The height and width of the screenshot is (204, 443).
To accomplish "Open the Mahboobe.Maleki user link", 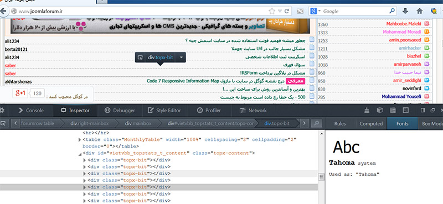I will tap(404, 24).
